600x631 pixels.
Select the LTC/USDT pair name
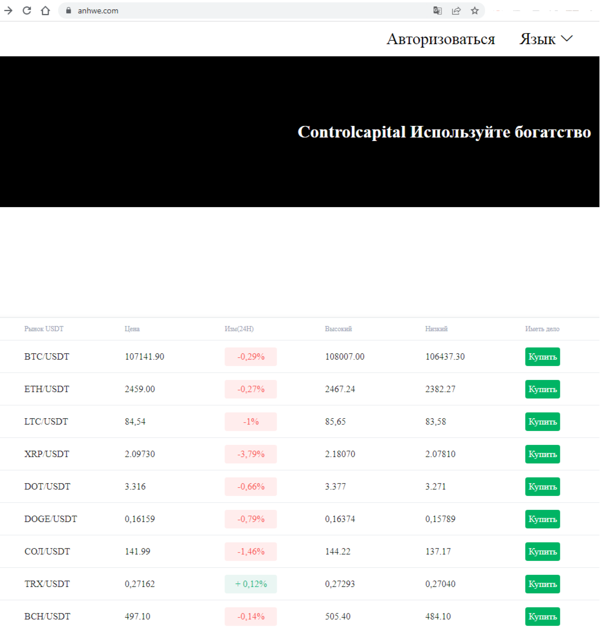tap(46, 422)
